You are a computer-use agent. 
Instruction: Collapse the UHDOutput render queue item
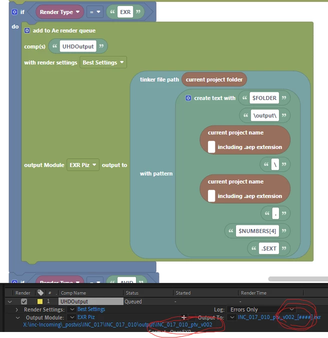point(9,301)
